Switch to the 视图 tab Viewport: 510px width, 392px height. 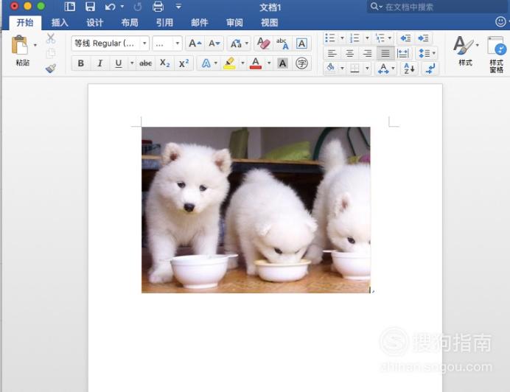269,22
